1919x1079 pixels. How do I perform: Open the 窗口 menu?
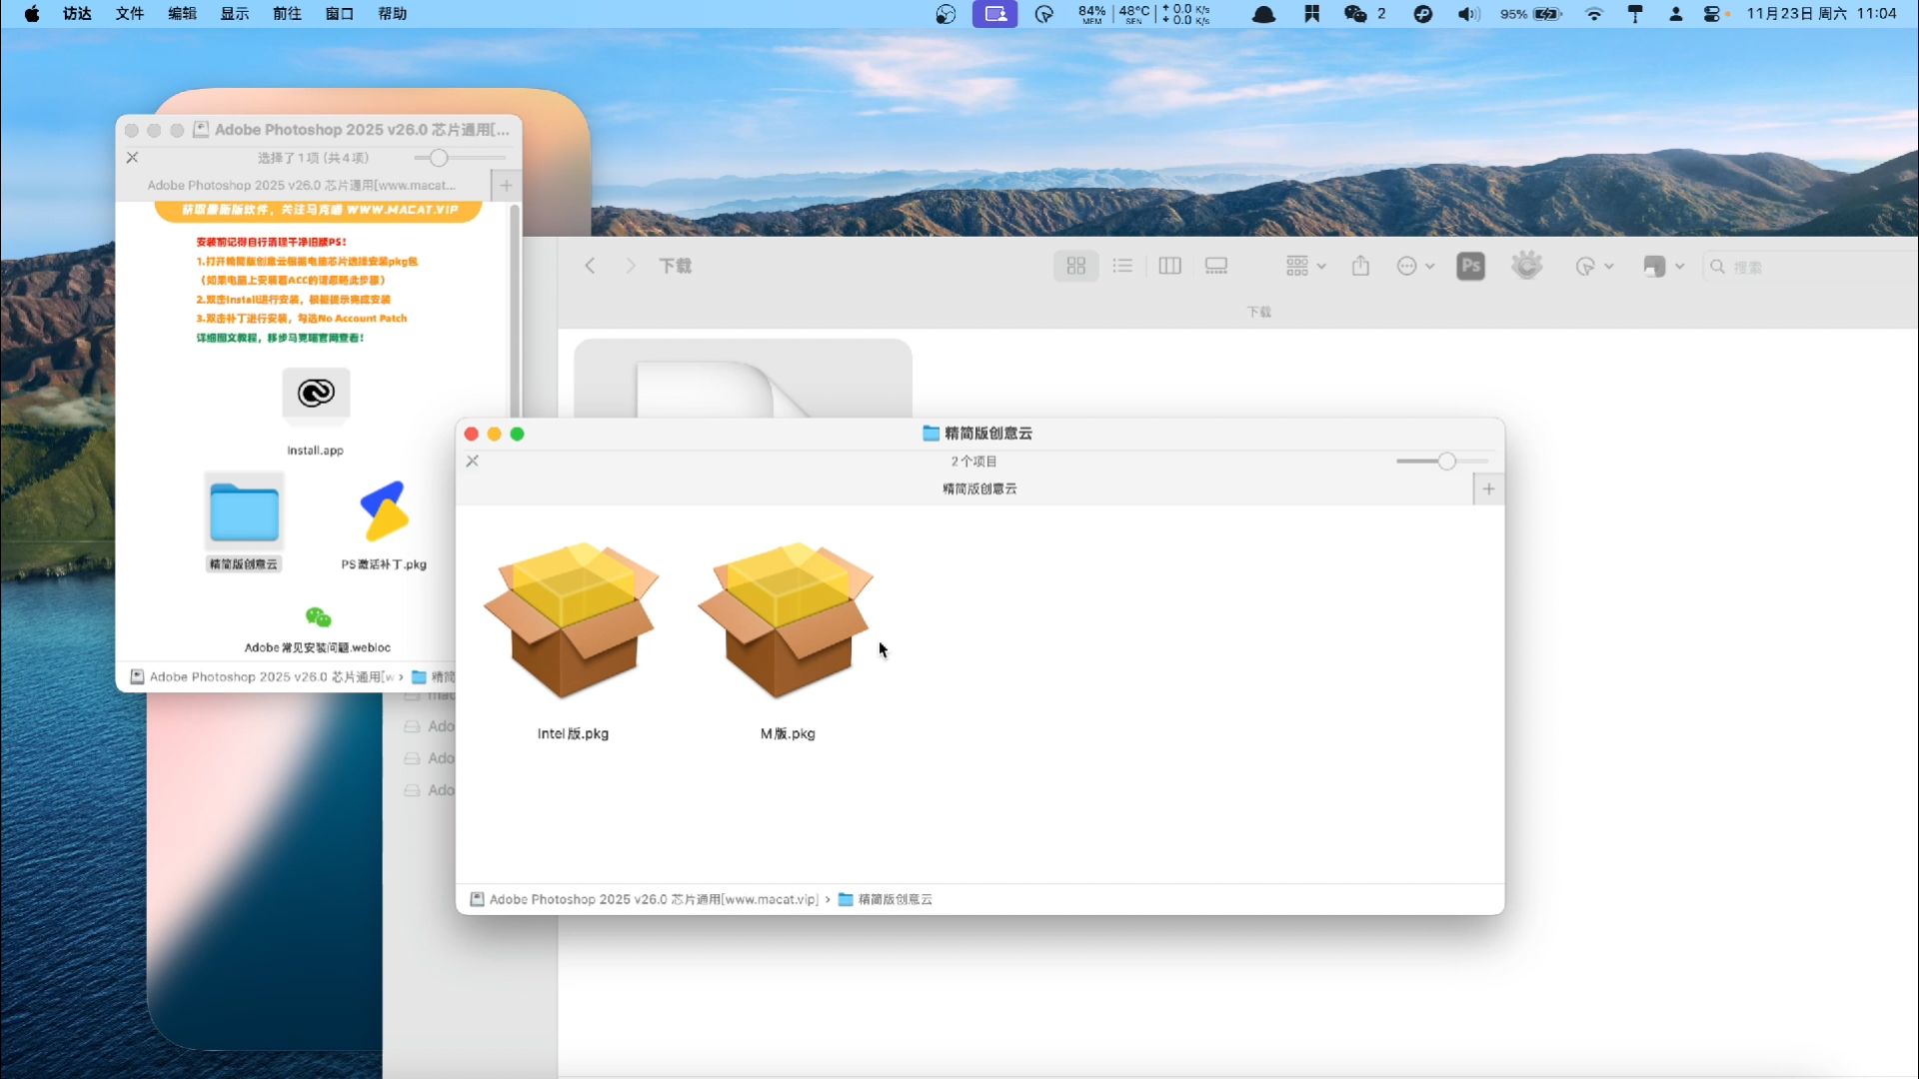tap(340, 14)
